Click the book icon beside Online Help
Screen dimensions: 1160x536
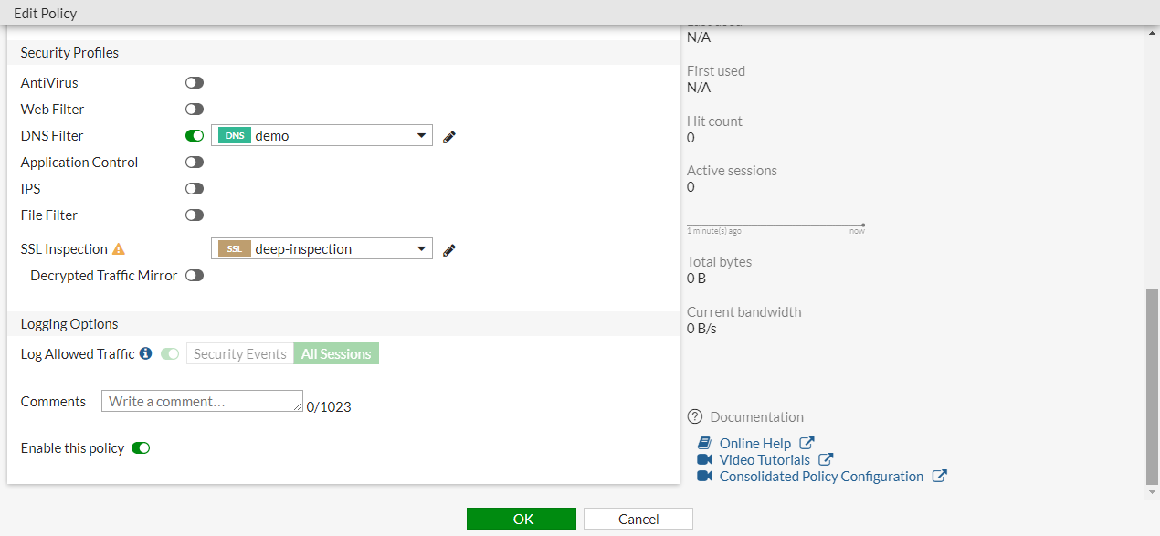(704, 443)
